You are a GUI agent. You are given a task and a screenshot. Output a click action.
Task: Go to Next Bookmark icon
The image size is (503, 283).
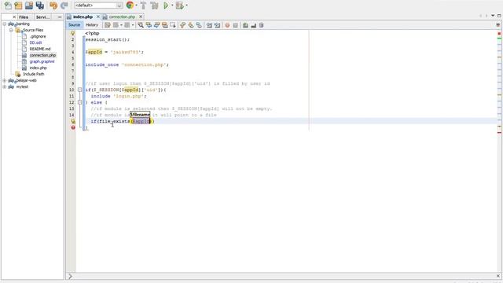click(191, 25)
